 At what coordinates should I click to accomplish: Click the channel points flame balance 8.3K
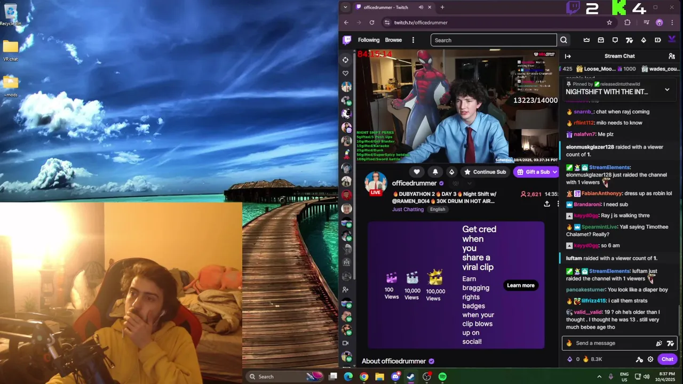(593, 359)
